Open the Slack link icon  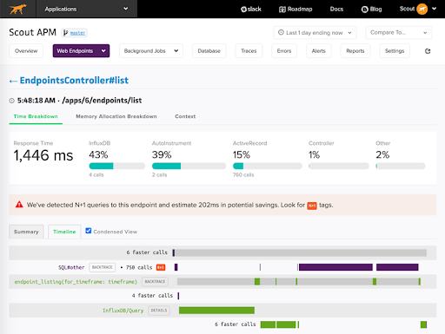coord(243,10)
